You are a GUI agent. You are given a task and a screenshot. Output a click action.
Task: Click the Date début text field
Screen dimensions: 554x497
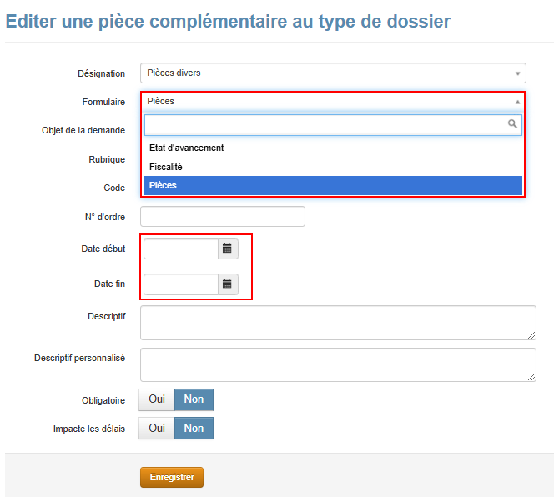[181, 248]
